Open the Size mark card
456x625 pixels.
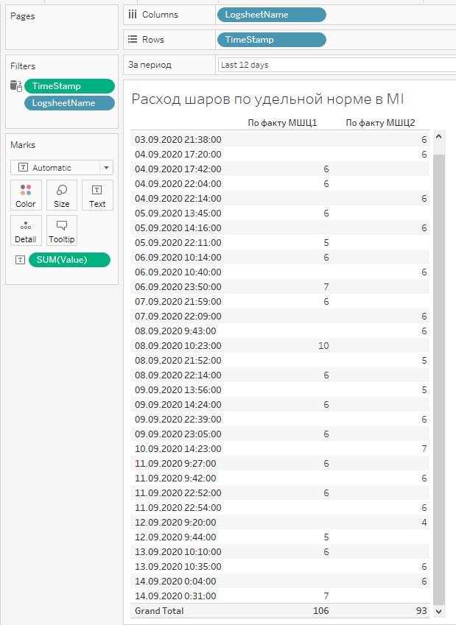click(62, 195)
